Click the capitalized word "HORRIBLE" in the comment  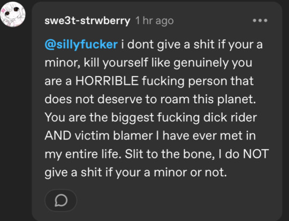pyautogui.click(x=107, y=81)
